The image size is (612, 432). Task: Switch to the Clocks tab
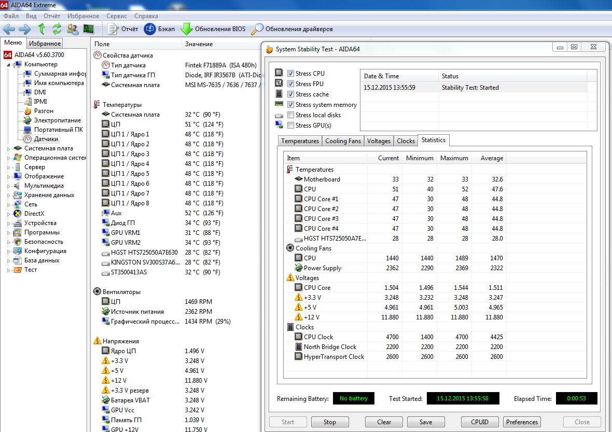(406, 141)
